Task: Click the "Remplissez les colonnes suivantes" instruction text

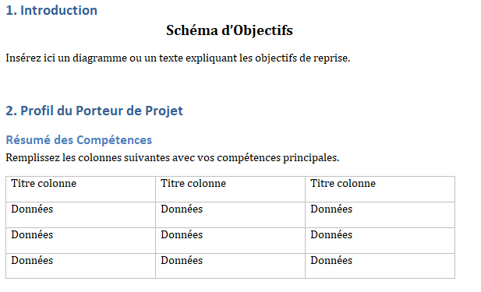Action: 88,158
